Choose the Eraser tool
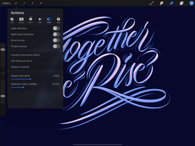This screenshot has width=195, height=146. click(171, 3)
